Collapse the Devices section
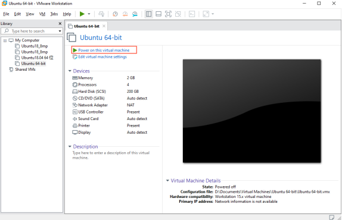 (70, 71)
